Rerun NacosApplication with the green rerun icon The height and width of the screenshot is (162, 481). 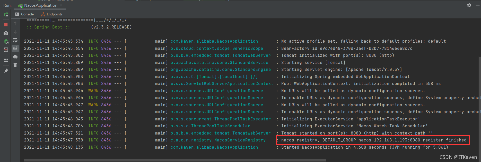click(6, 14)
